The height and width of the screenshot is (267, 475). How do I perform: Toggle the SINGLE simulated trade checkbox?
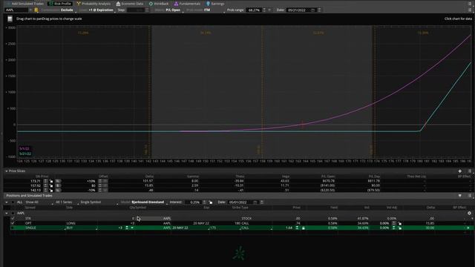(13, 228)
